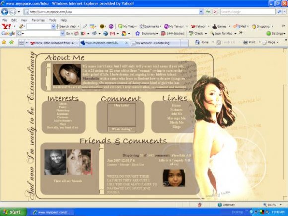Click the Print printer icon
Screen dimensions: 288x216
[246, 42]
